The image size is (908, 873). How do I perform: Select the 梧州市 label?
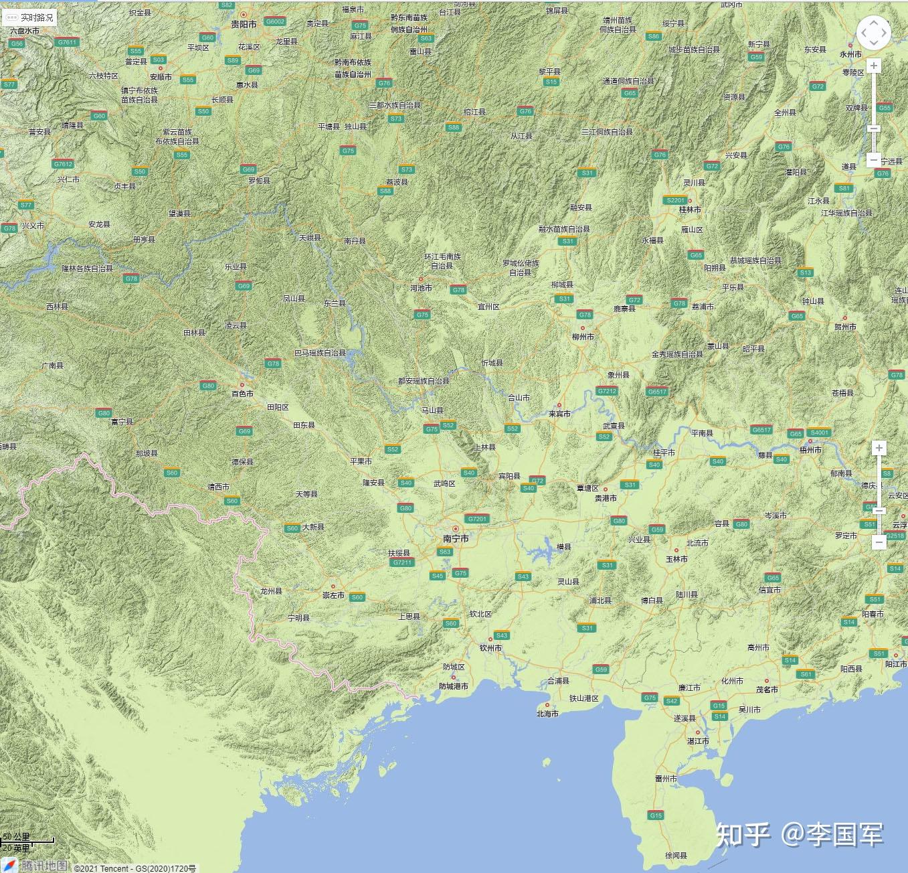[x=810, y=450]
